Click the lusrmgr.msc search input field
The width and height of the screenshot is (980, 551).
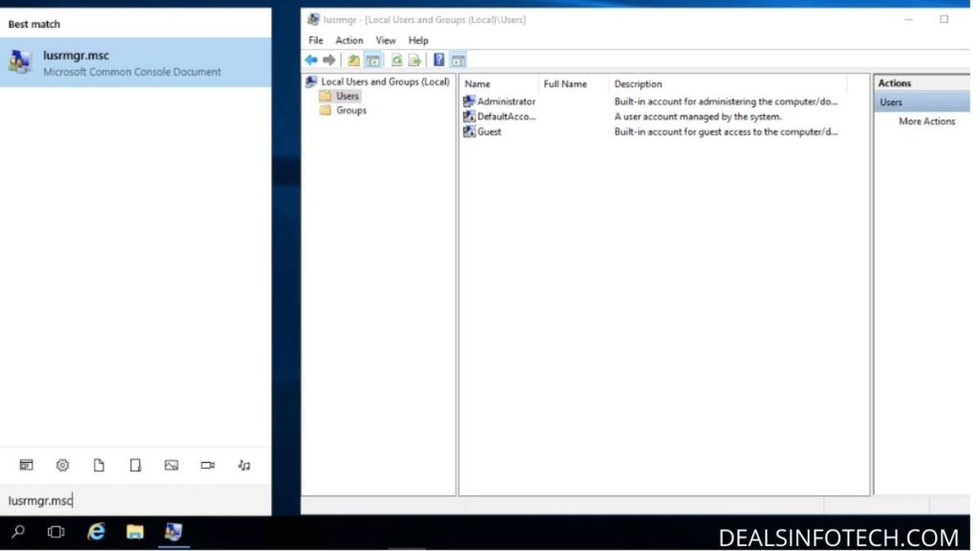[136, 500]
